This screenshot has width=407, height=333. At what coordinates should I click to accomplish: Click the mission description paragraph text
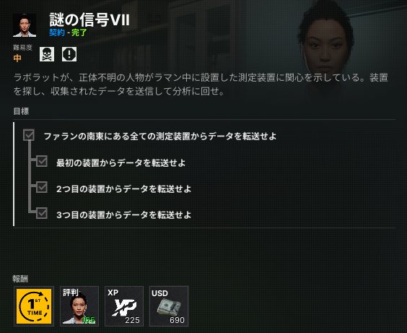tap(201, 85)
